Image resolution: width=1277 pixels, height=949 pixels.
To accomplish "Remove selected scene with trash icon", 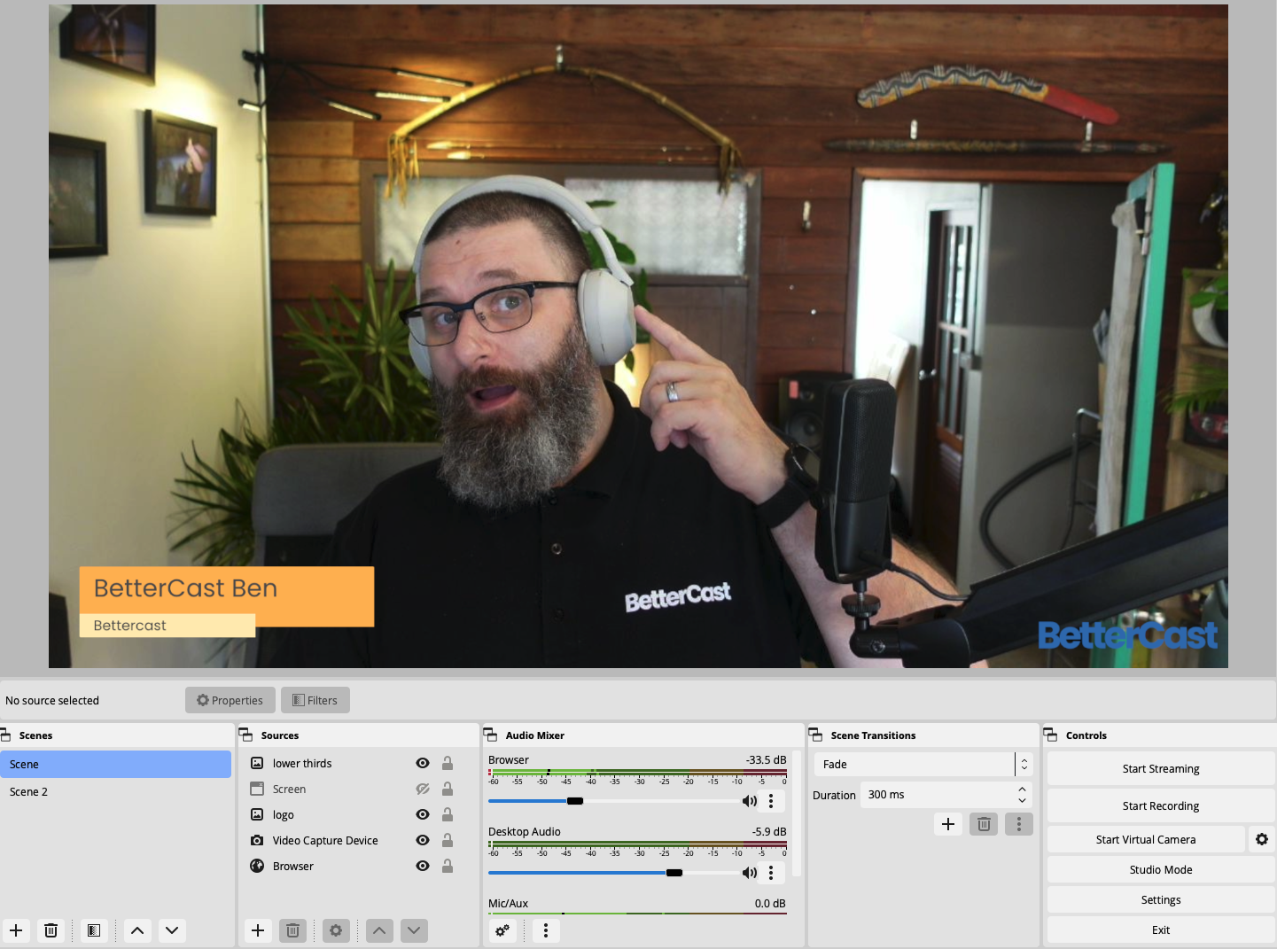I will point(51,930).
